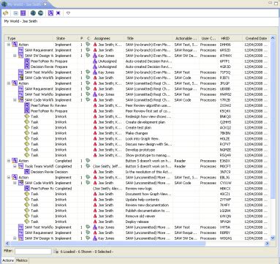Click the Action icon in row DMH06

click(15, 45)
